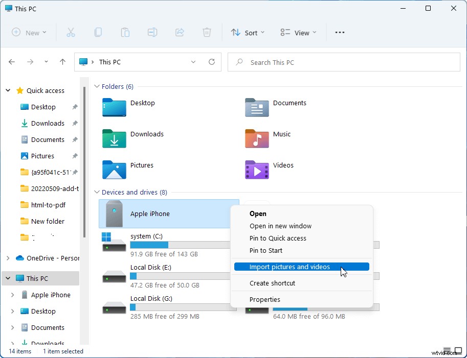Open the Videos folder icon
Image resolution: width=467 pixels, height=358 pixels.
coord(257,170)
